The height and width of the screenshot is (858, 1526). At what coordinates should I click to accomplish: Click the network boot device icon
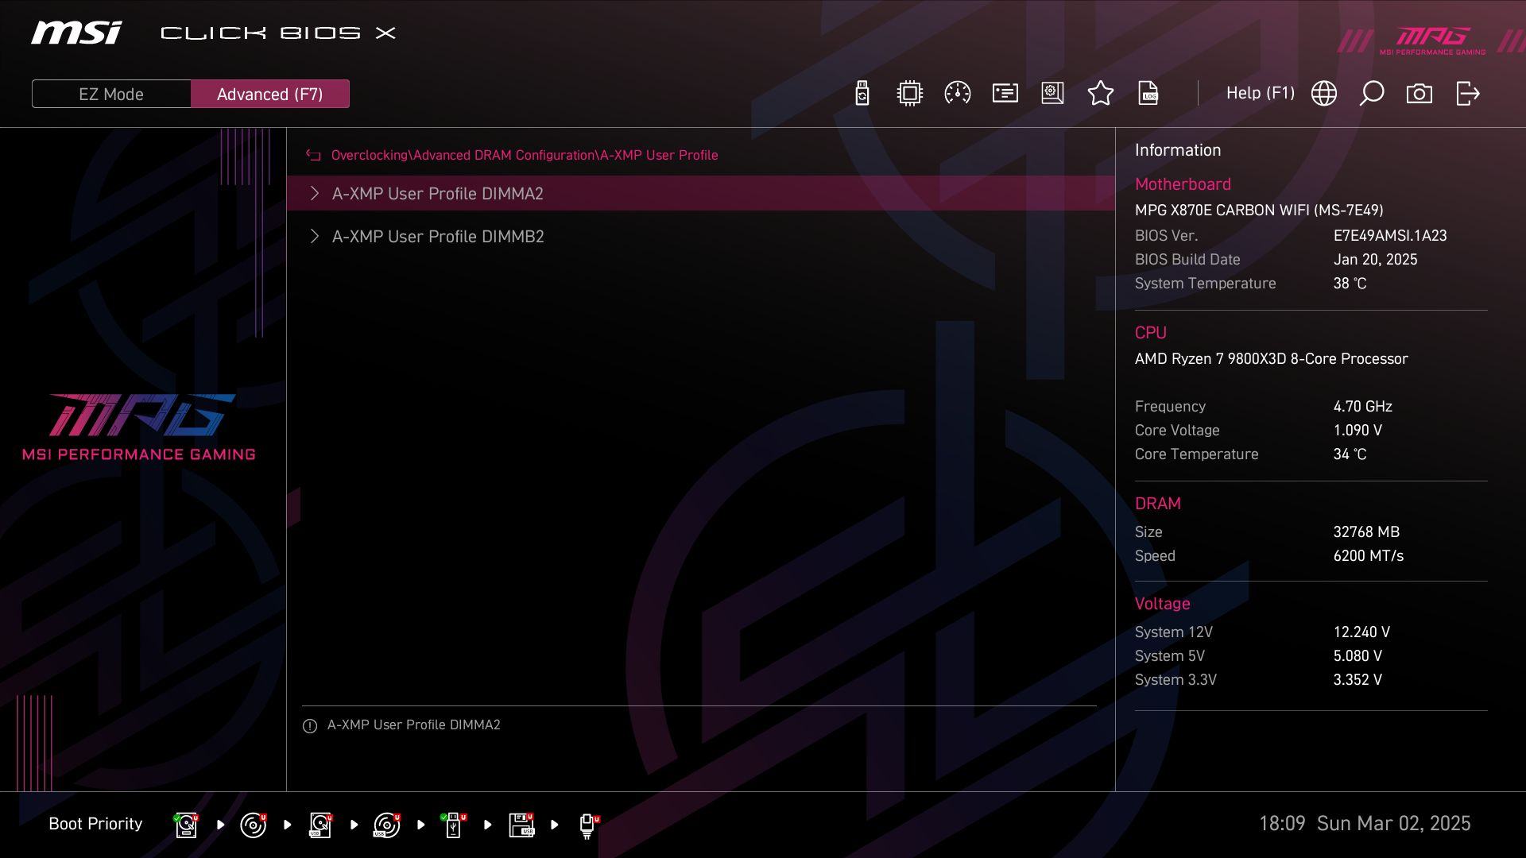587,825
